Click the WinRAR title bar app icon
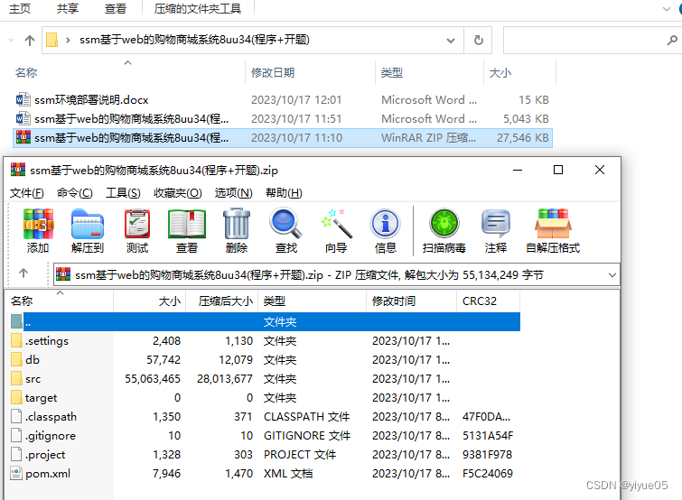This screenshot has height=500, width=682. (x=18, y=170)
